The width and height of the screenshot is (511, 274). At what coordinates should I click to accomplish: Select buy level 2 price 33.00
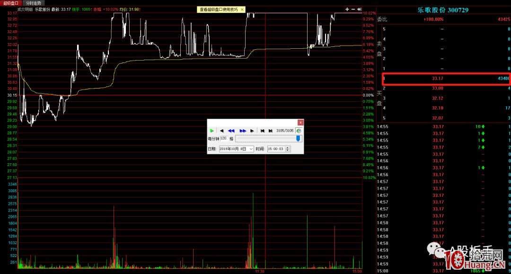[437, 88]
